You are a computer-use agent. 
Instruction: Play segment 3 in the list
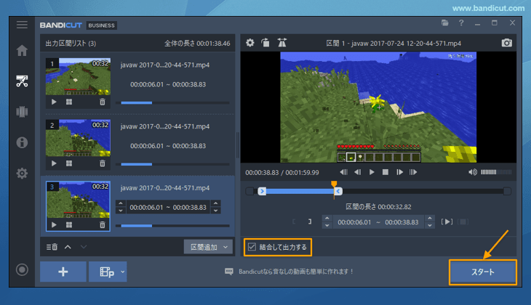[x=54, y=225]
